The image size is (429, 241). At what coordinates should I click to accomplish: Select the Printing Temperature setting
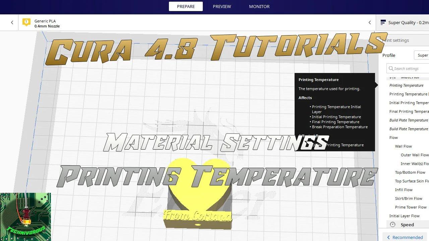(x=406, y=85)
